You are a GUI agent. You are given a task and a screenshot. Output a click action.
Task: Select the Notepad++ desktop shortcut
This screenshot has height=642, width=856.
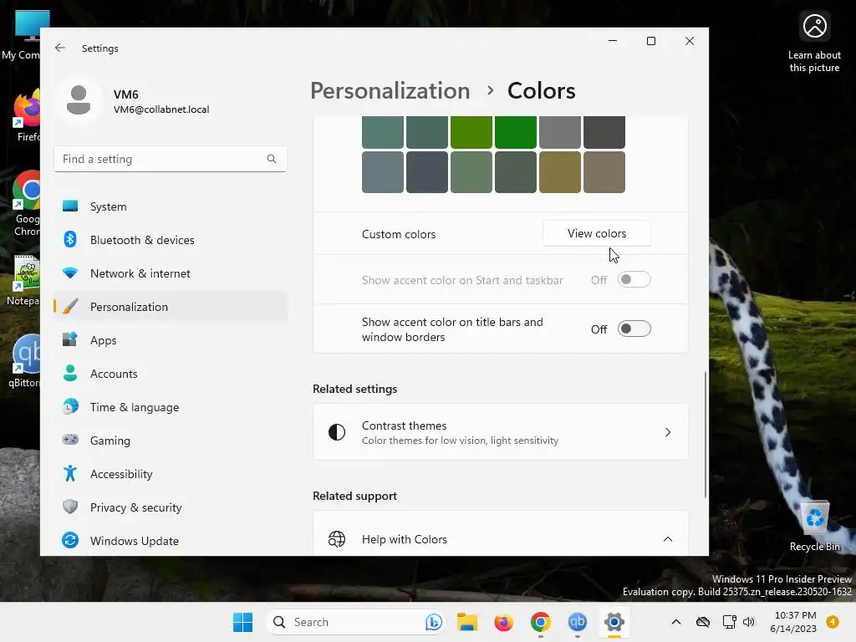[x=24, y=281]
